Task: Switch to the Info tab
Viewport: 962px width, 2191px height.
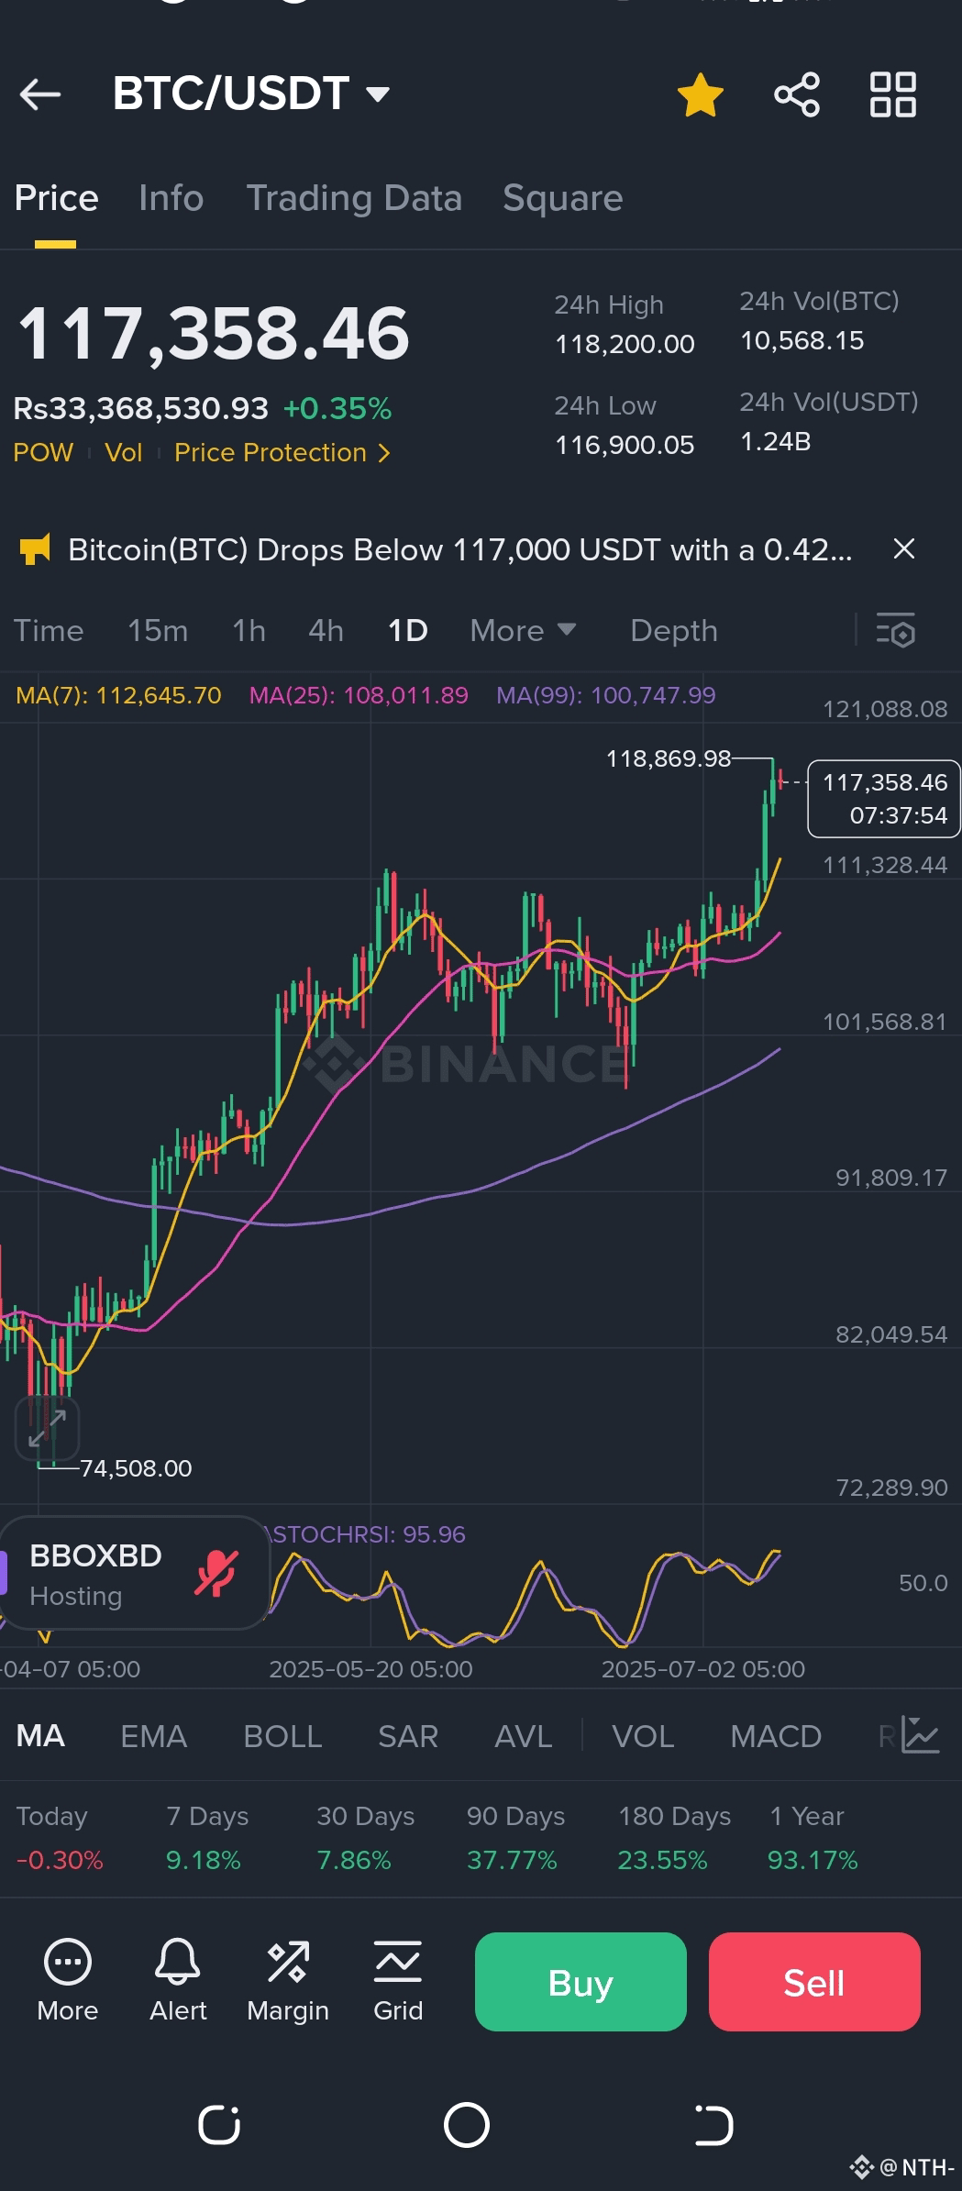Action: (171, 198)
